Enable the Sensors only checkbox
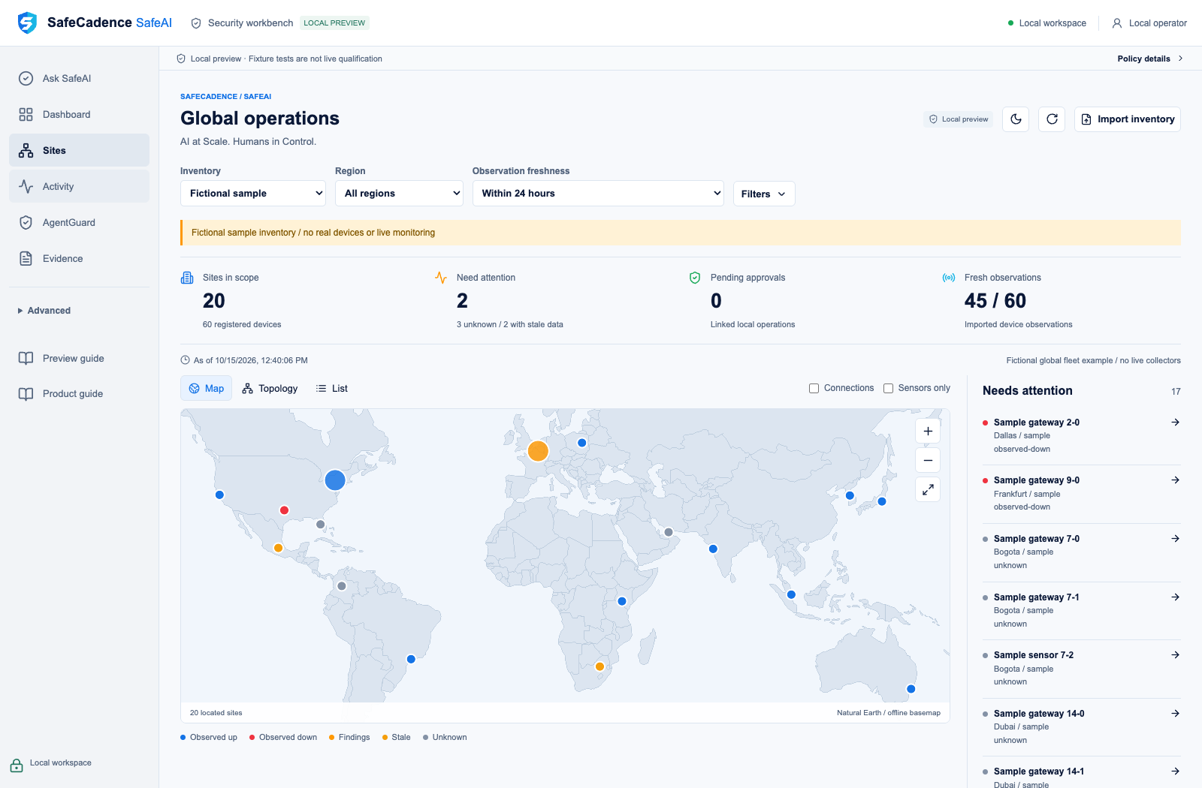This screenshot has width=1202, height=788. pos(888,389)
